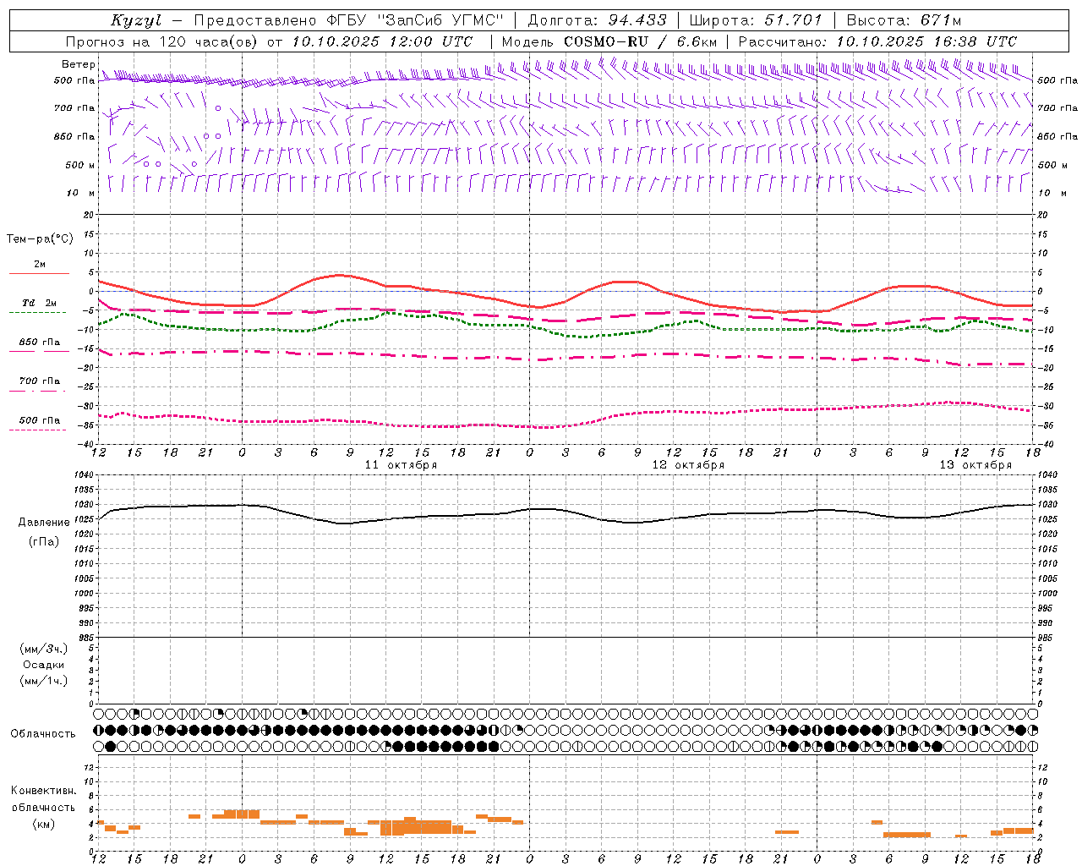Click the red legend line under 2м

pos(39,273)
